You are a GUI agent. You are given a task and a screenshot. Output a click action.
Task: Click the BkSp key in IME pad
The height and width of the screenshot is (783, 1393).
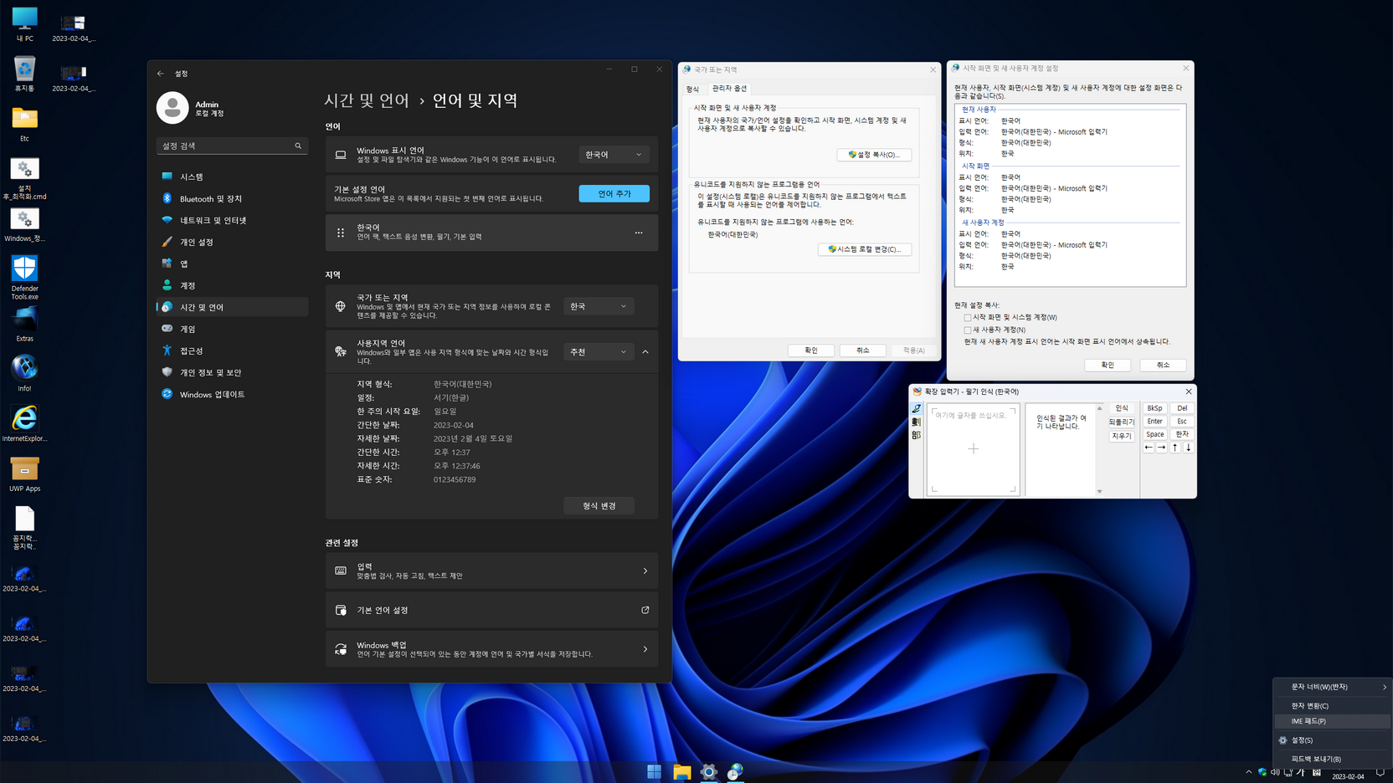tap(1154, 408)
